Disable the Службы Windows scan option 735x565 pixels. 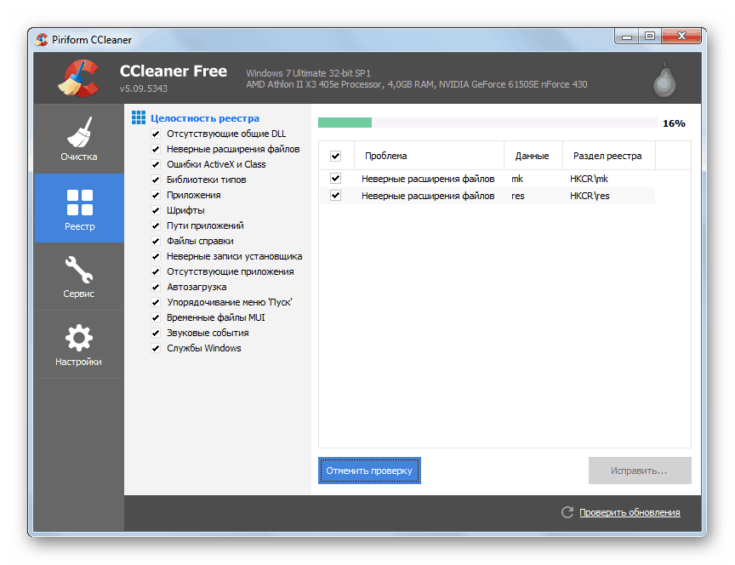click(x=155, y=348)
